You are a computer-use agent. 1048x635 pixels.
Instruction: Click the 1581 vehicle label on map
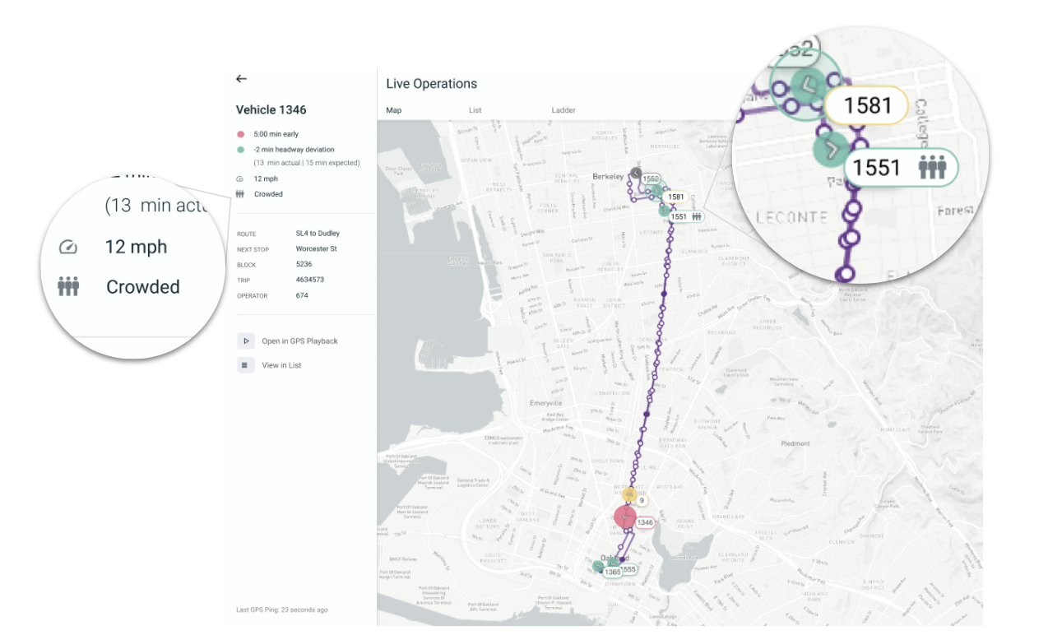click(676, 197)
